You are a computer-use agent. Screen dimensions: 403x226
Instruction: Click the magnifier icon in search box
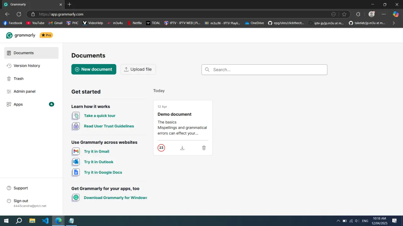coord(207,70)
